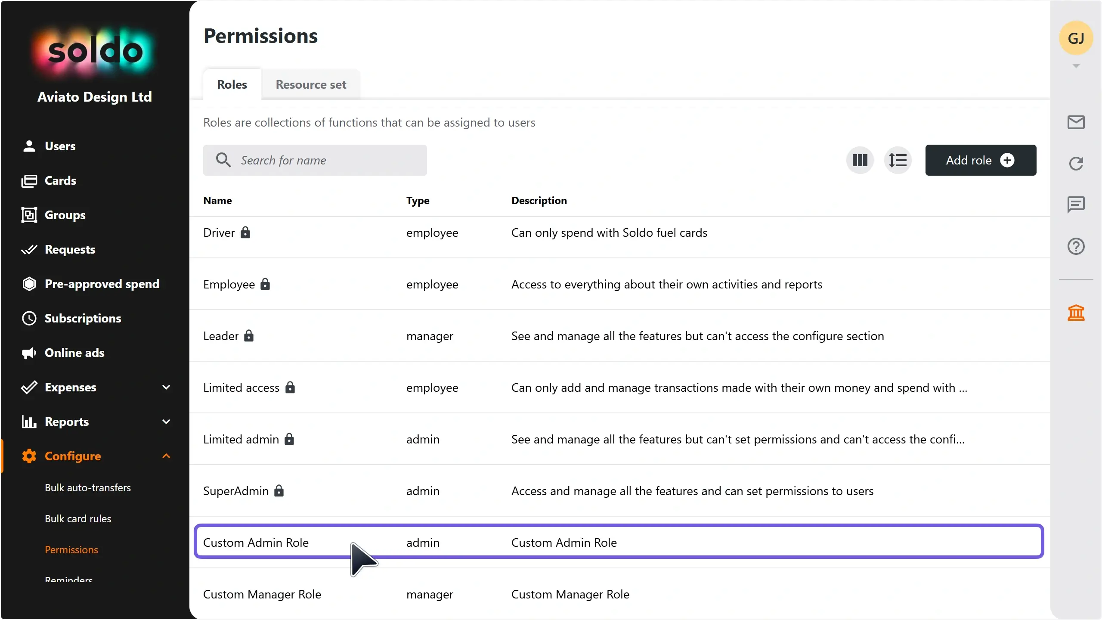Click the Online ads megaphone icon
The image size is (1102, 620).
pyautogui.click(x=29, y=353)
